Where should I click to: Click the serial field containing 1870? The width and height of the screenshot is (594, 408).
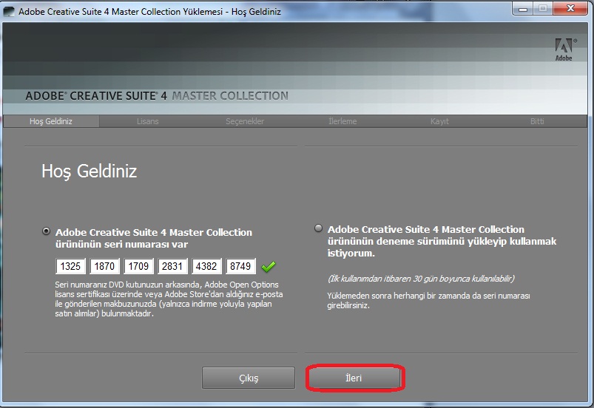tap(104, 266)
